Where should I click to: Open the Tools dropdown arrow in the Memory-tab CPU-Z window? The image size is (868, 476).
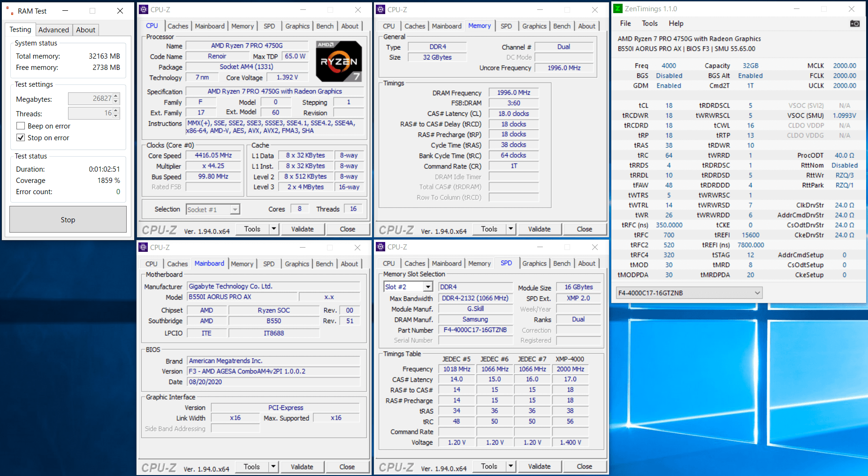(x=511, y=229)
